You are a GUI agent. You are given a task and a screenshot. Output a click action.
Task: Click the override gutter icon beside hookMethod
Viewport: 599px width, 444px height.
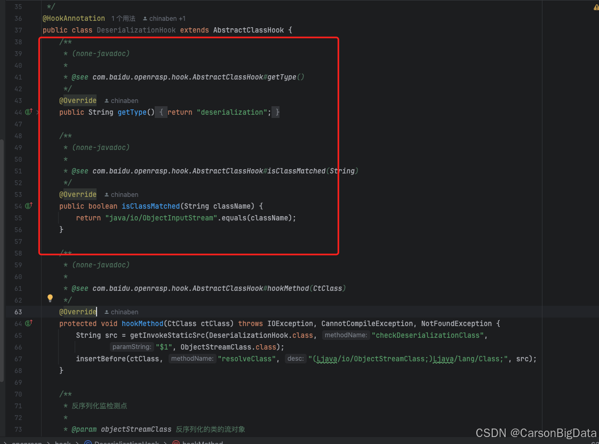pyautogui.click(x=29, y=323)
